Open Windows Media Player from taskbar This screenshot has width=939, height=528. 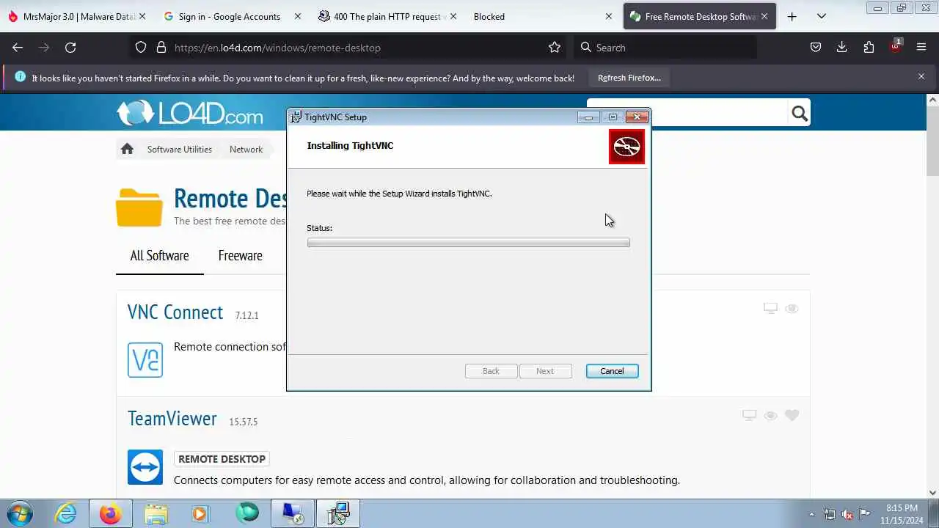tap(200, 513)
